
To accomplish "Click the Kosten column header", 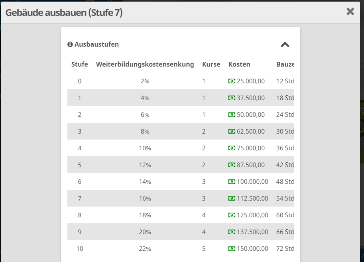I will 239,64.
